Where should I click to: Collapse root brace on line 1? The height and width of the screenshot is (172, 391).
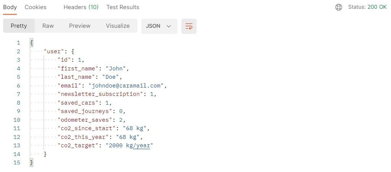point(31,43)
